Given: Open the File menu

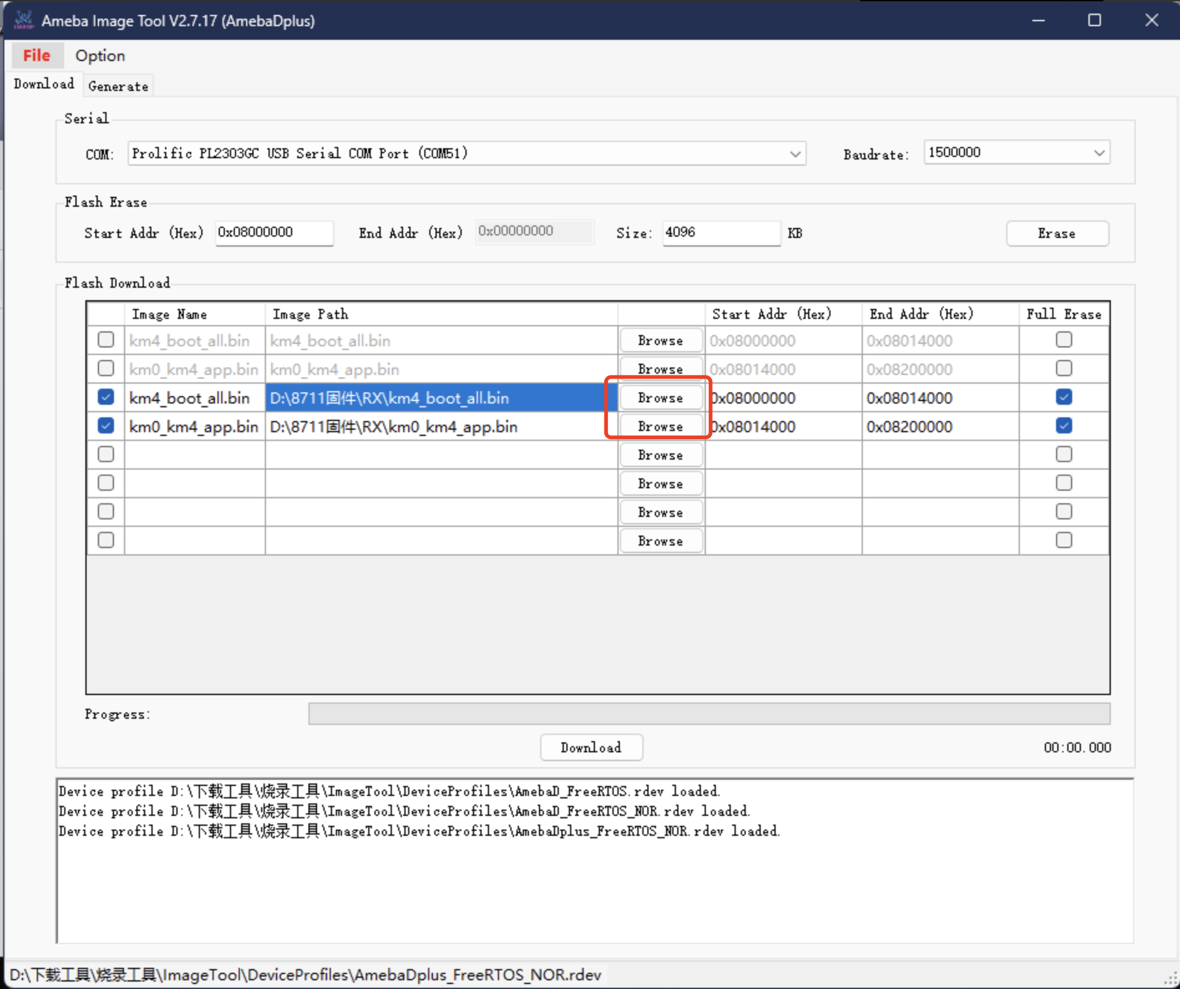Looking at the screenshot, I should [x=37, y=55].
